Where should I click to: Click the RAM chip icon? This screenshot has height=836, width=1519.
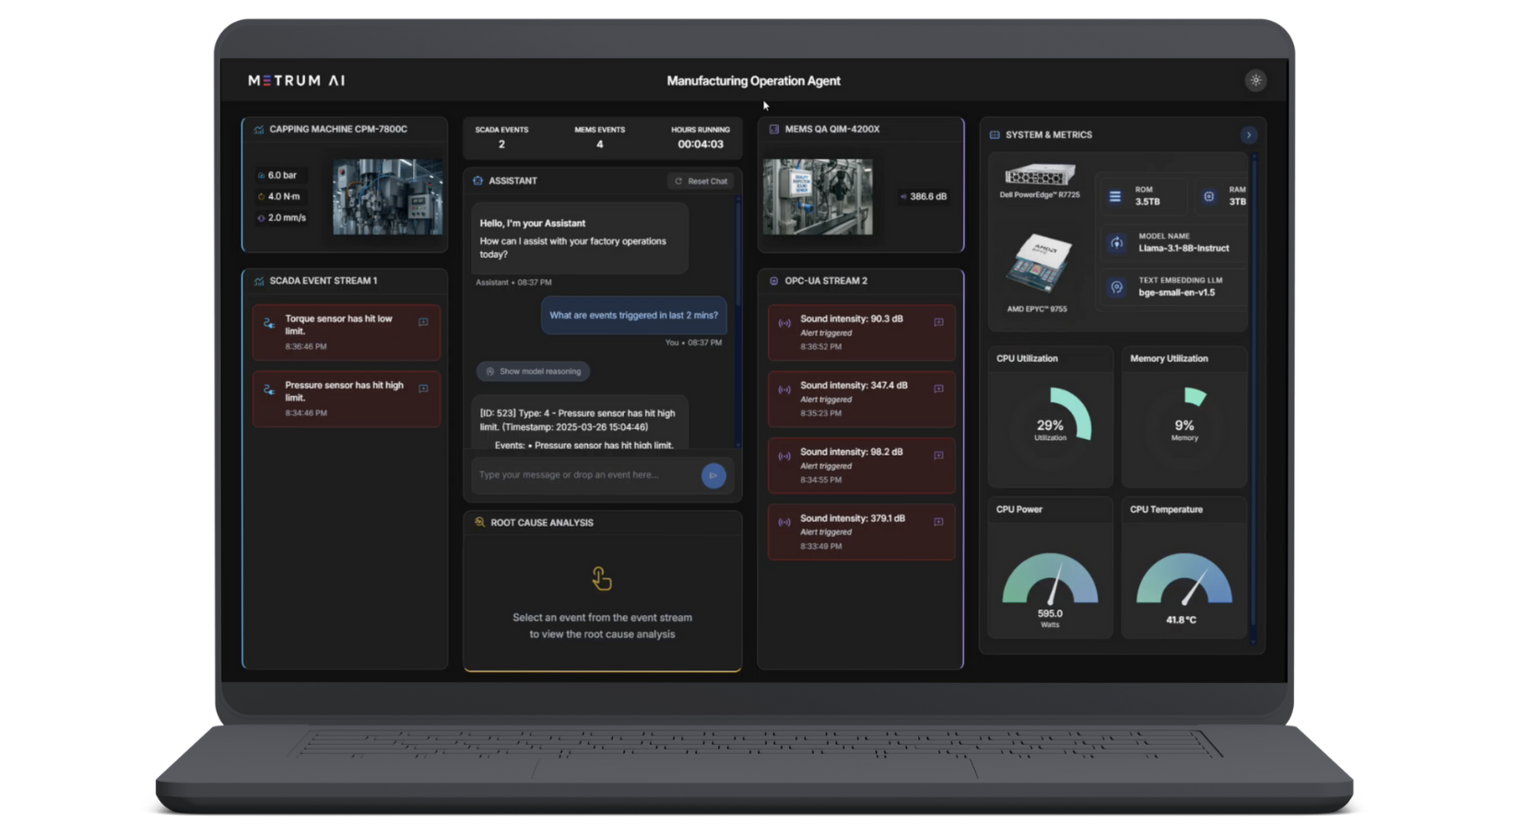pyautogui.click(x=1208, y=196)
